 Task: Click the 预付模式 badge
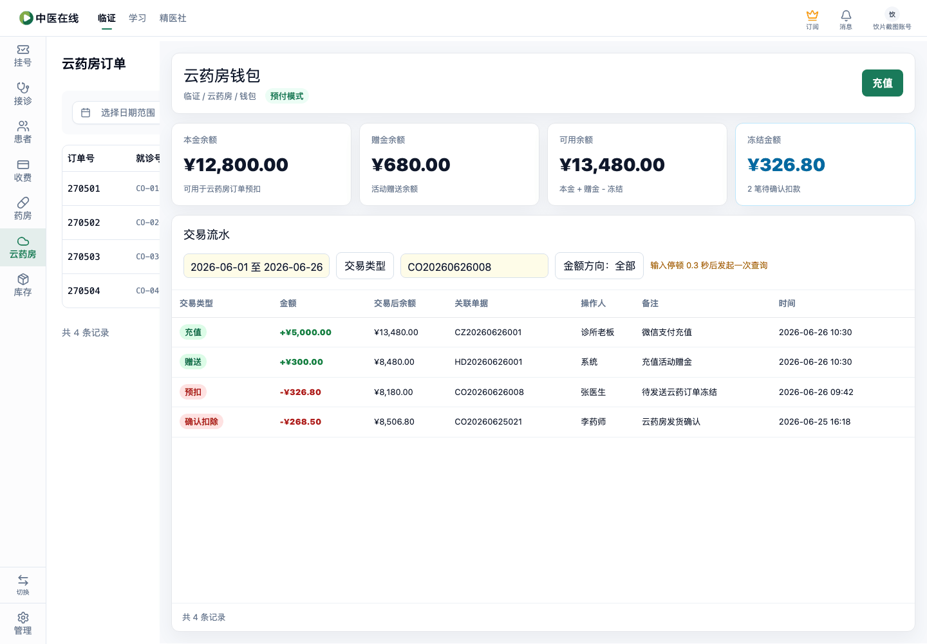point(287,97)
